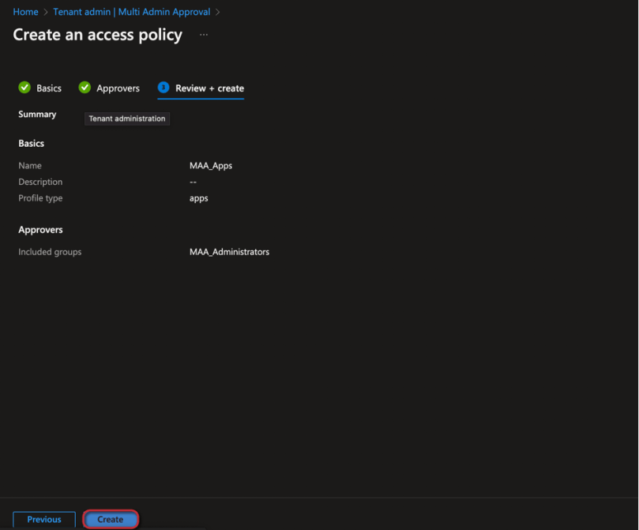639x530 pixels.
Task: Open the Home breadcrumb link
Action: pyautogui.click(x=25, y=12)
